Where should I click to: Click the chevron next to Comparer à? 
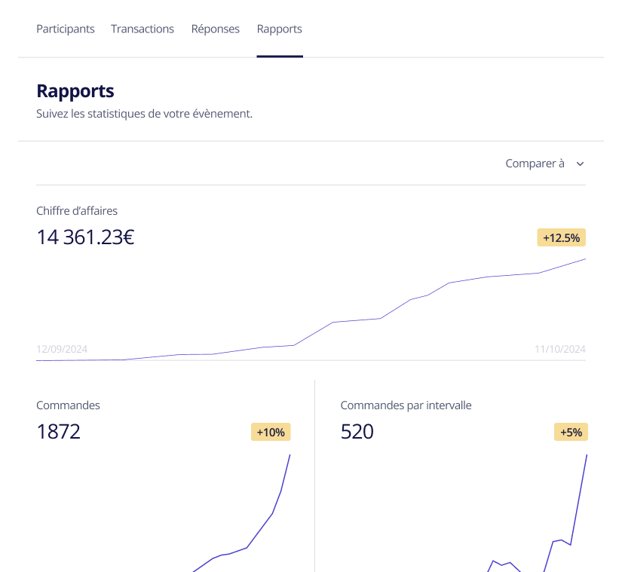tap(580, 164)
